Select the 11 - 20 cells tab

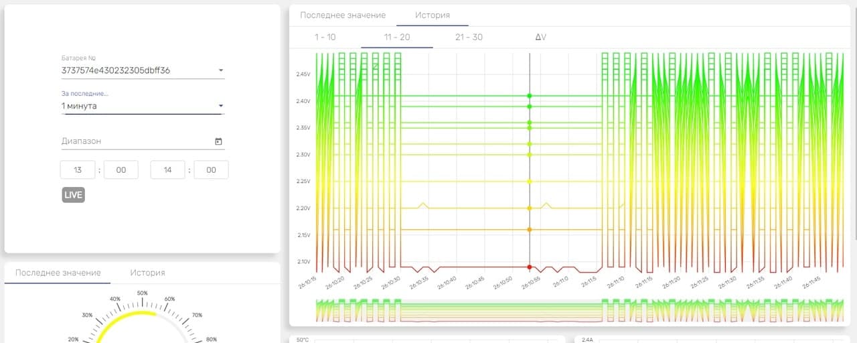pos(397,37)
